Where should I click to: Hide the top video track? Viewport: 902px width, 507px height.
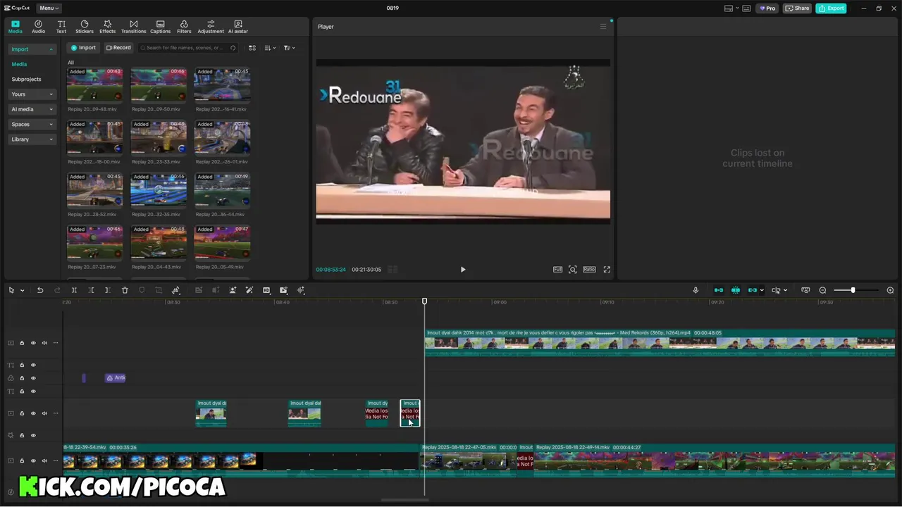[x=33, y=343]
